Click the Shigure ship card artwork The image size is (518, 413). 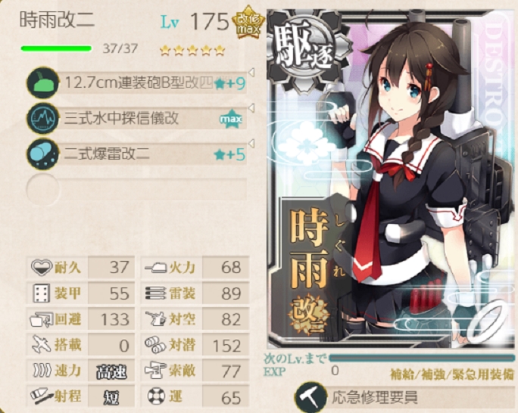392,179
